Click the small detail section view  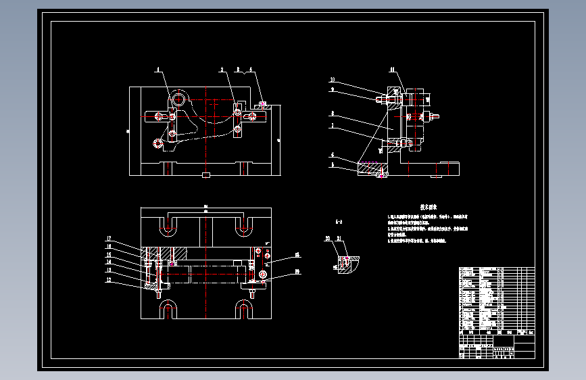[x=348, y=264]
